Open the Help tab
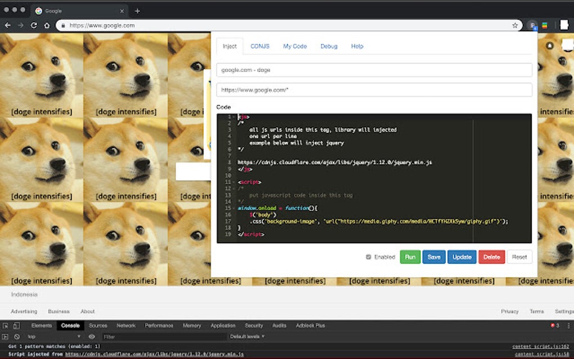 357,46
